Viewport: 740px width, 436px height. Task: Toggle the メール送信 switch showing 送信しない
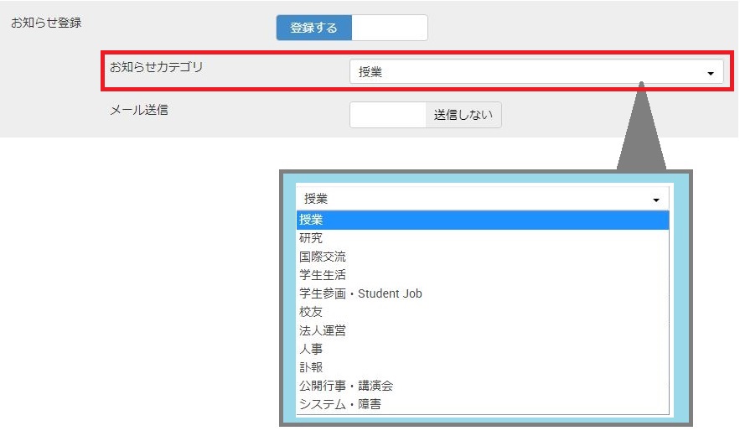click(x=425, y=115)
